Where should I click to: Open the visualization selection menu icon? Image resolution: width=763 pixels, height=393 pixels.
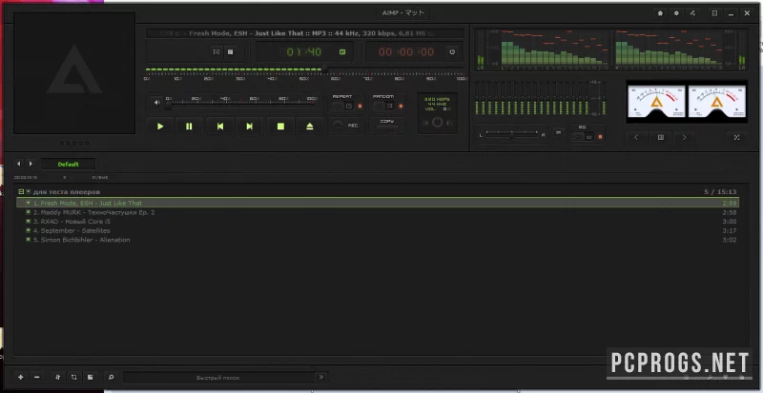click(660, 137)
